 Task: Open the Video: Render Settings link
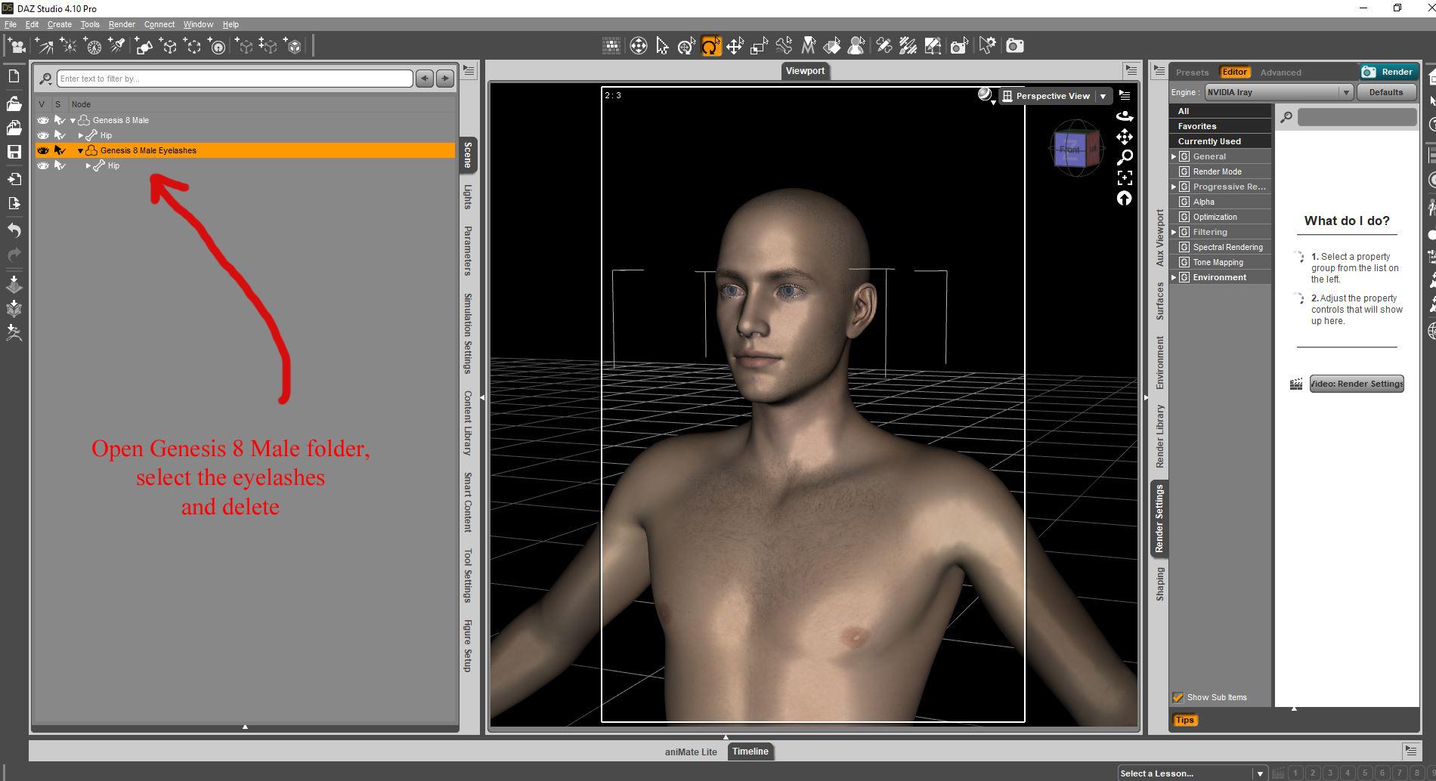tap(1357, 384)
